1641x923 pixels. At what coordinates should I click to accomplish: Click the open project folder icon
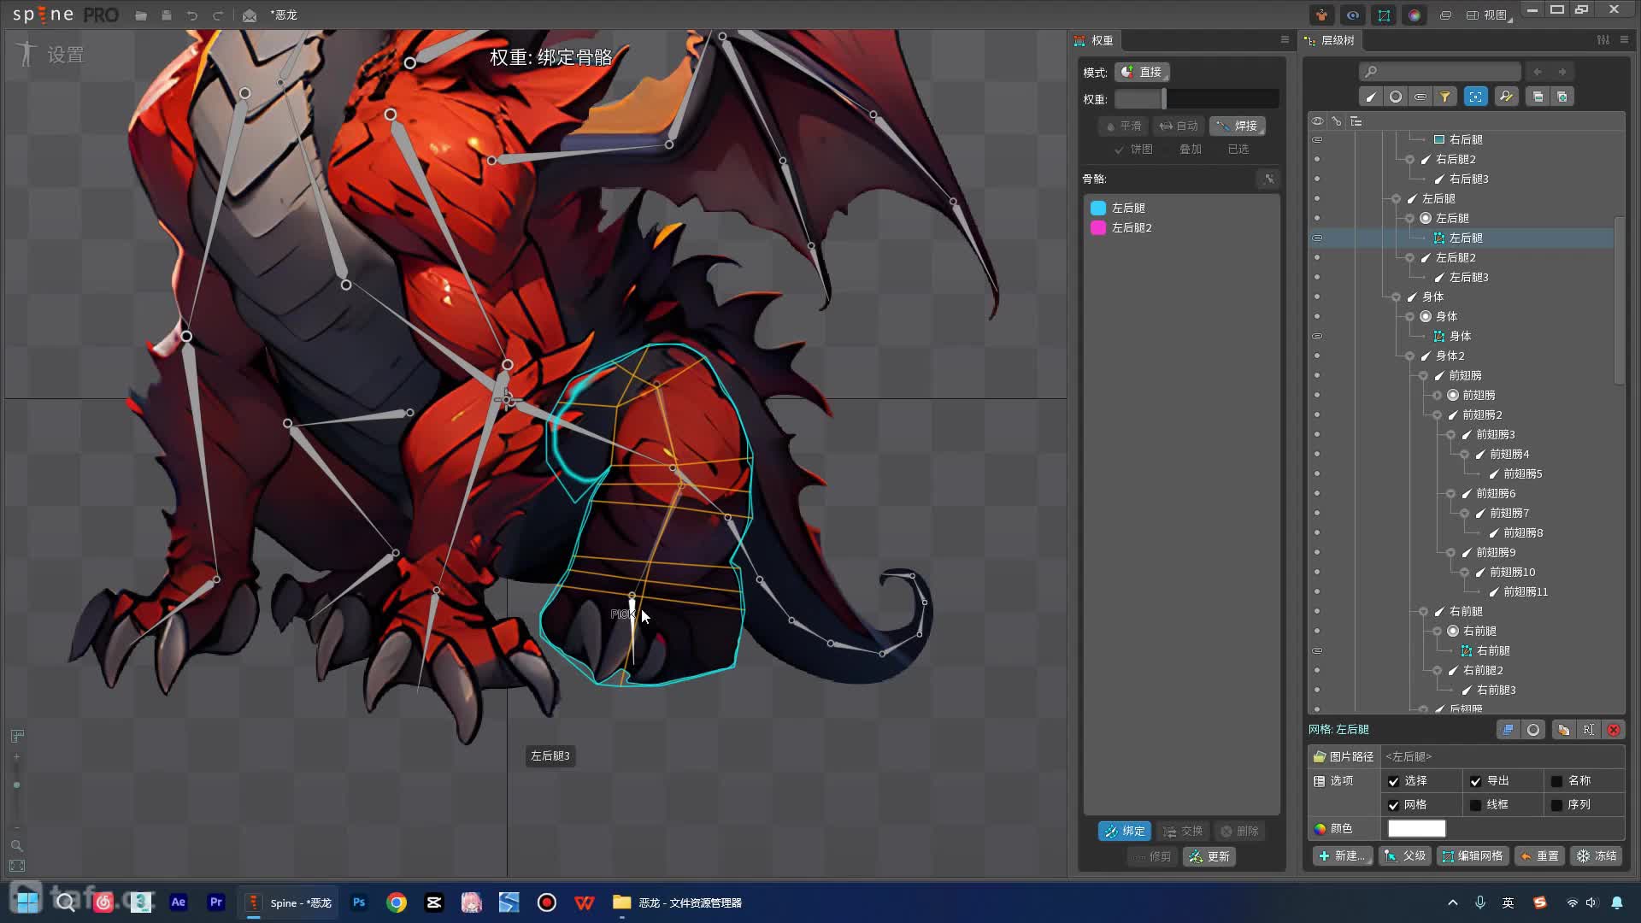point(141,15)
